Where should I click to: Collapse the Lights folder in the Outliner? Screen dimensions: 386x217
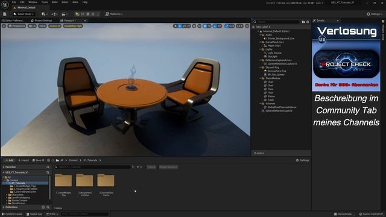pos(260,49)
